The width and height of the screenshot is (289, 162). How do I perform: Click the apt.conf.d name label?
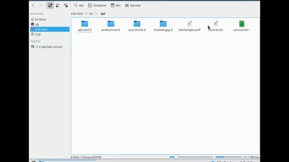point(84,30)
